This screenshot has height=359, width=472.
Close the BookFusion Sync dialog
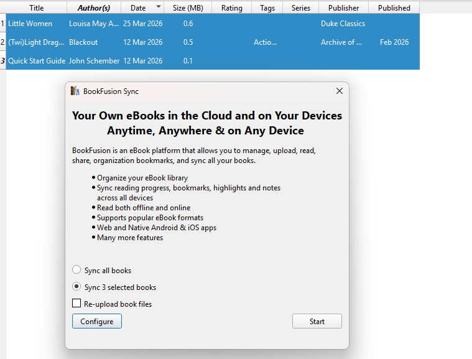tap(340, 91)
